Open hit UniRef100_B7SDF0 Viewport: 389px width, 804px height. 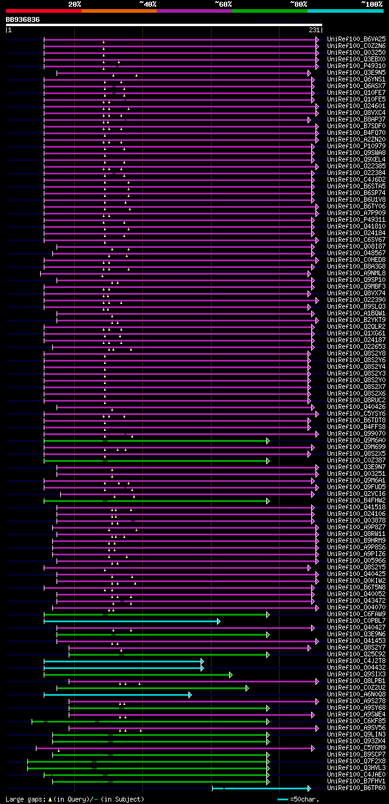click(356, 126)
